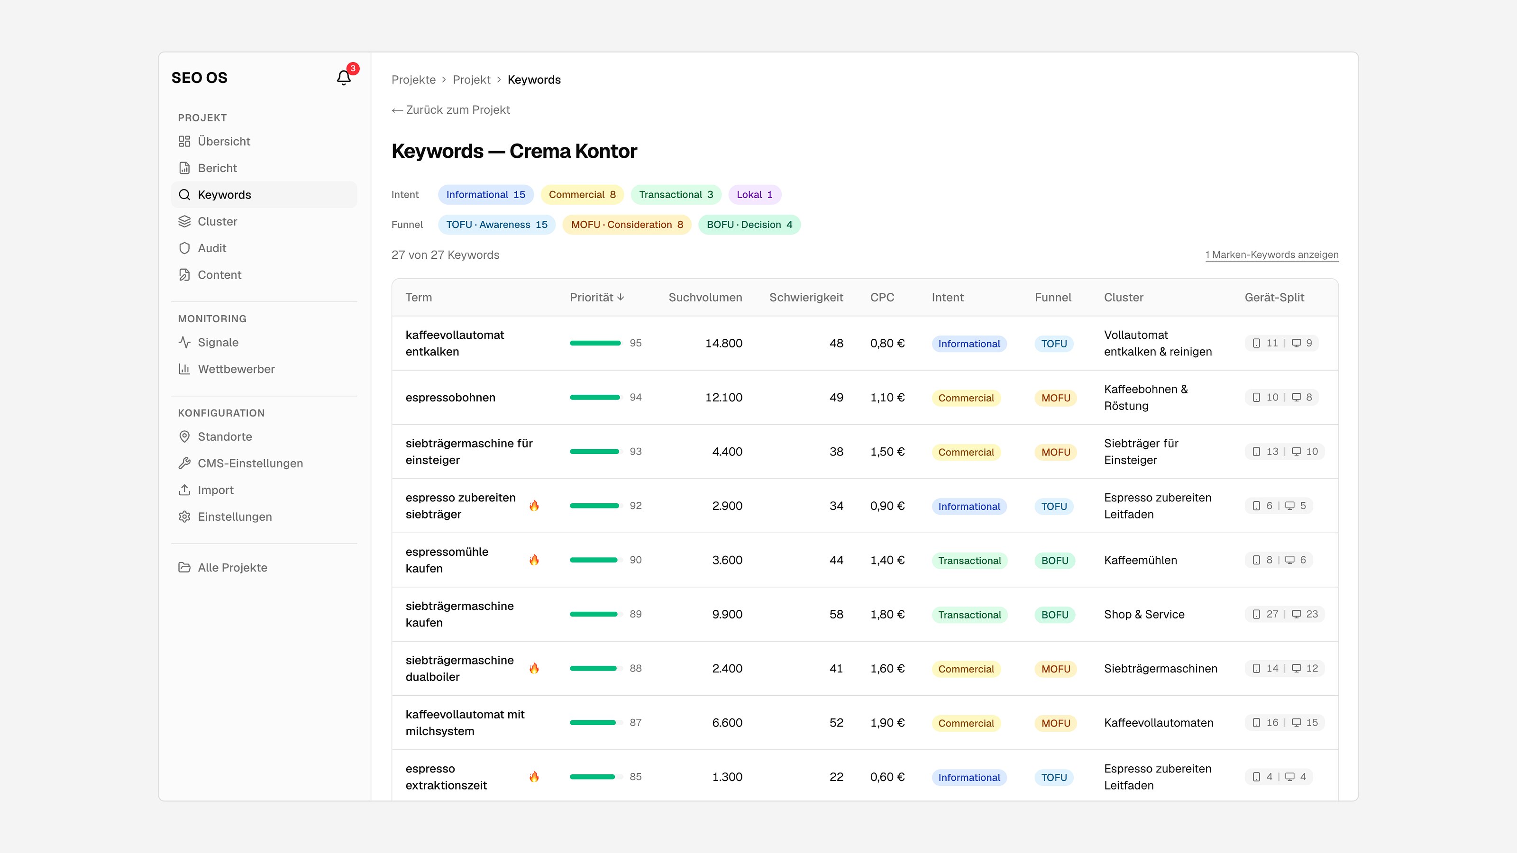Image resolution: width=1517 pixels, height=853 pixels.
Task: Click the Wettbewerber bar chart icon
Action: pos(184,369)
